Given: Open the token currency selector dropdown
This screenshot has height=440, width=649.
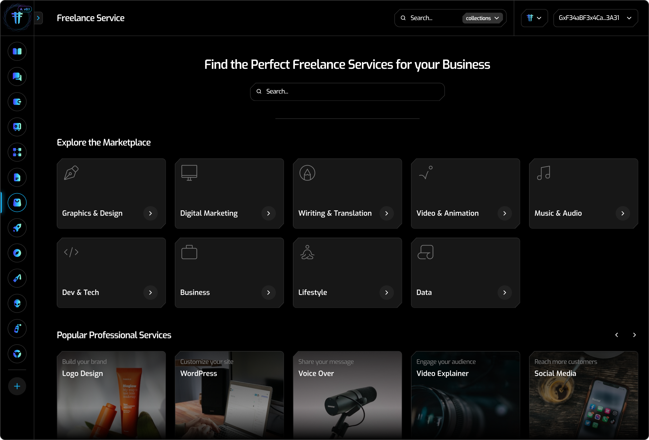Looking at the screenshot, I should coord(534,18).
